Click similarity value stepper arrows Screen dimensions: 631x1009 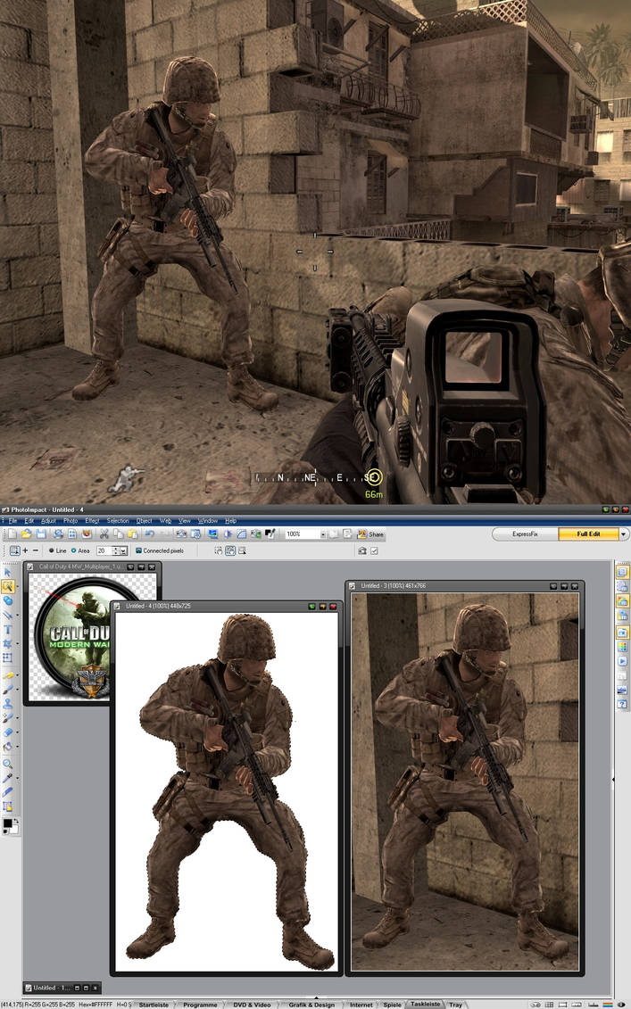pos(115,550)
